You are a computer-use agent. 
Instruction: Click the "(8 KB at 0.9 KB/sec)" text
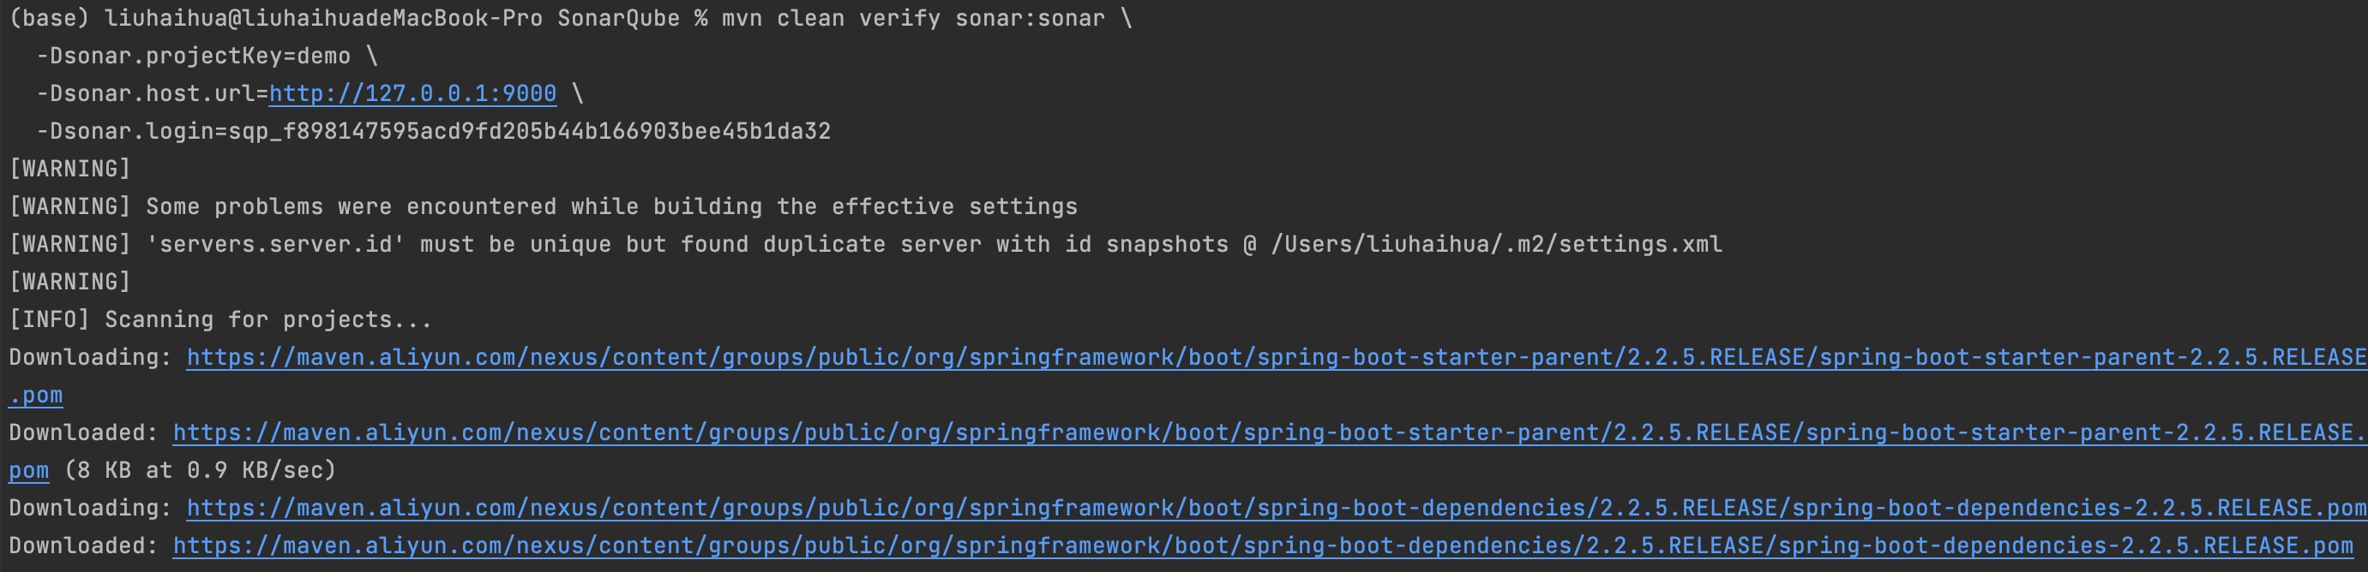click(201, 471)
